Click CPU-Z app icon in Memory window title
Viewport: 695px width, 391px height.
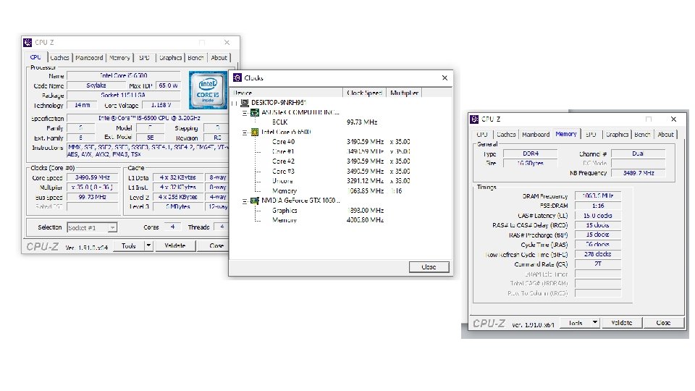click(474, 119)
